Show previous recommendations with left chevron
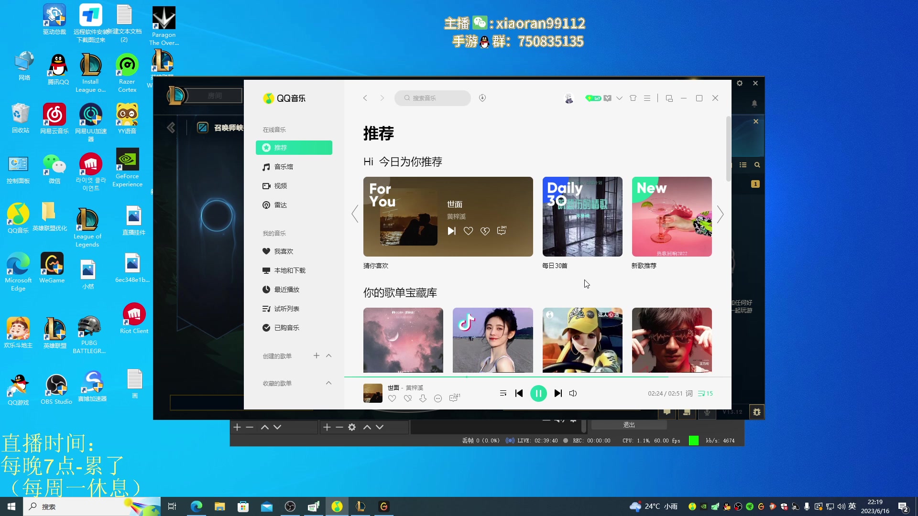This screenshot has height=516, width=918. (355, 214)
